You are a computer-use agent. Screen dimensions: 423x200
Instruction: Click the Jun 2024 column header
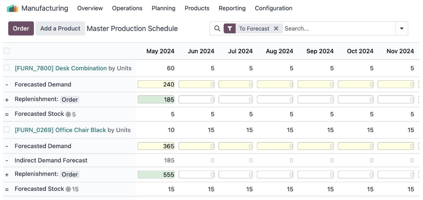click(201, 51)
